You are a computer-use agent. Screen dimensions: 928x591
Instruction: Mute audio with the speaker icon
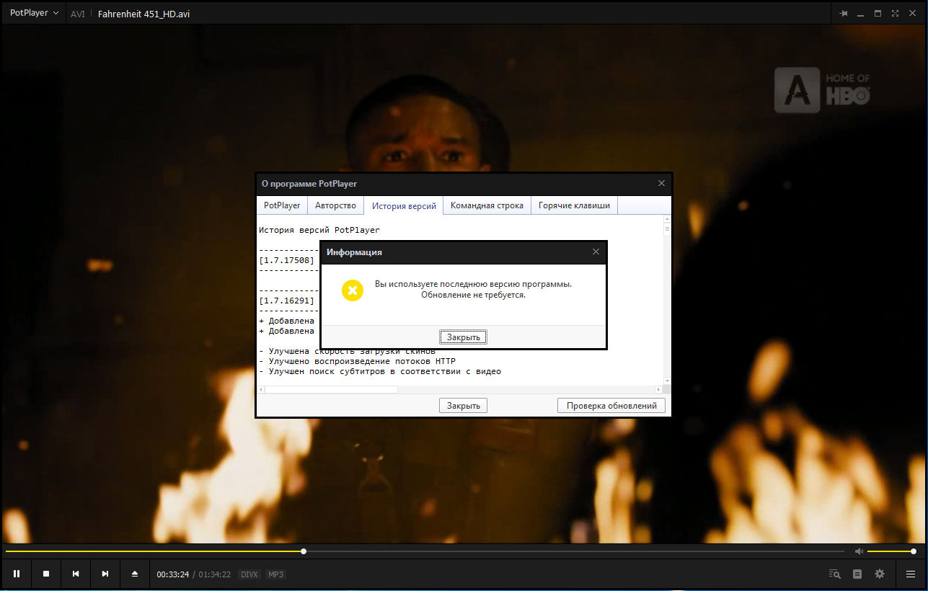pyautogui.click(x=859, y=551)
